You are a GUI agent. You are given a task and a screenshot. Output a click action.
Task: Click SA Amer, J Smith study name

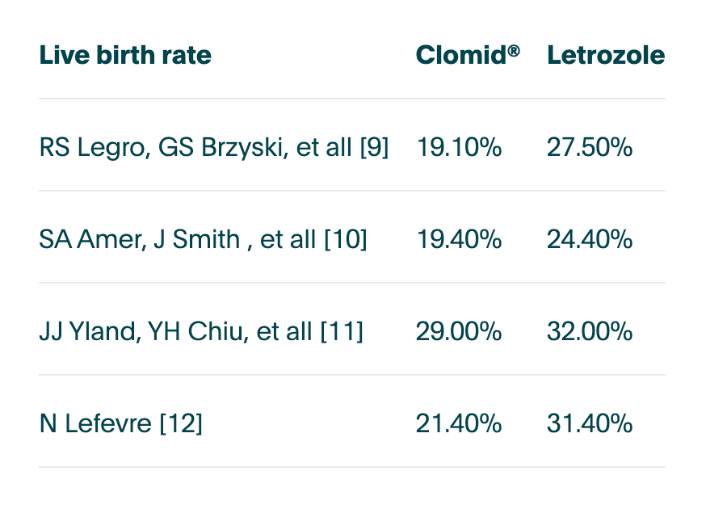[140, 239]
